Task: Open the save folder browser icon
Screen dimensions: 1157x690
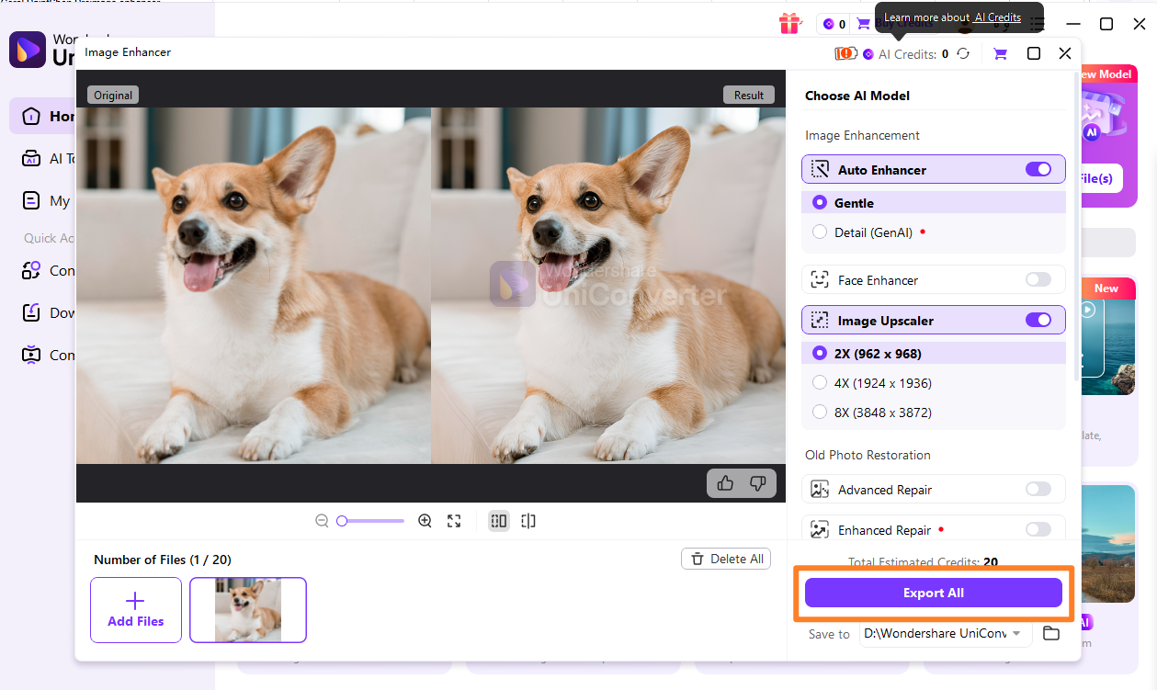Action: tap(1051, 634)
